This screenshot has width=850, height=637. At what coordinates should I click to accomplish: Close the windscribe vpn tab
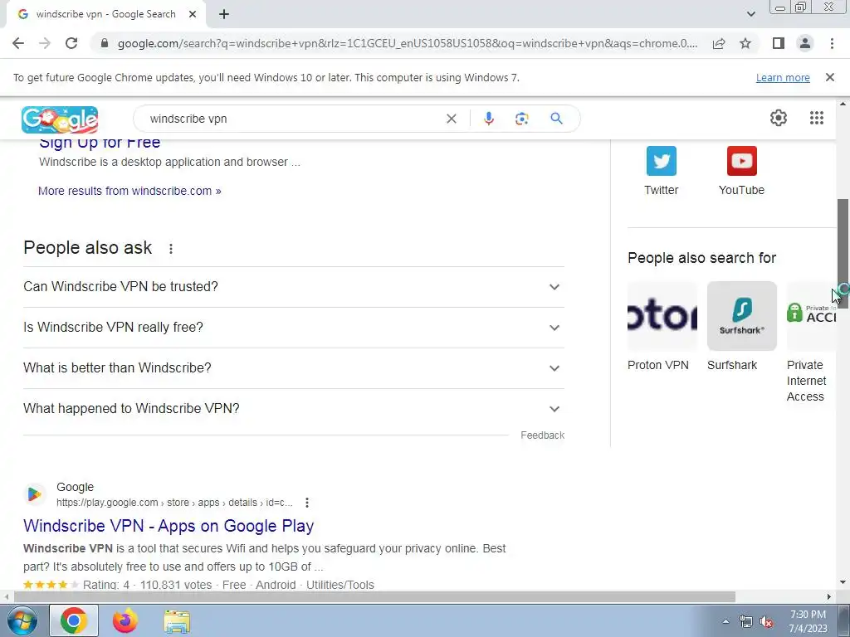[x=193, y=14]
